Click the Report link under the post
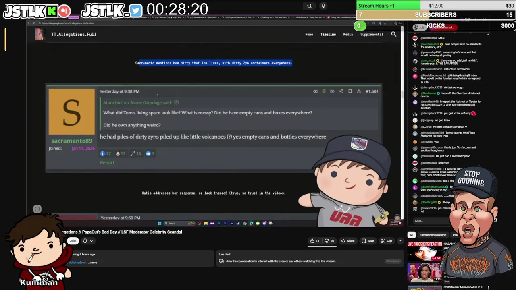516x290 pixels. click(x=107, y=162)
